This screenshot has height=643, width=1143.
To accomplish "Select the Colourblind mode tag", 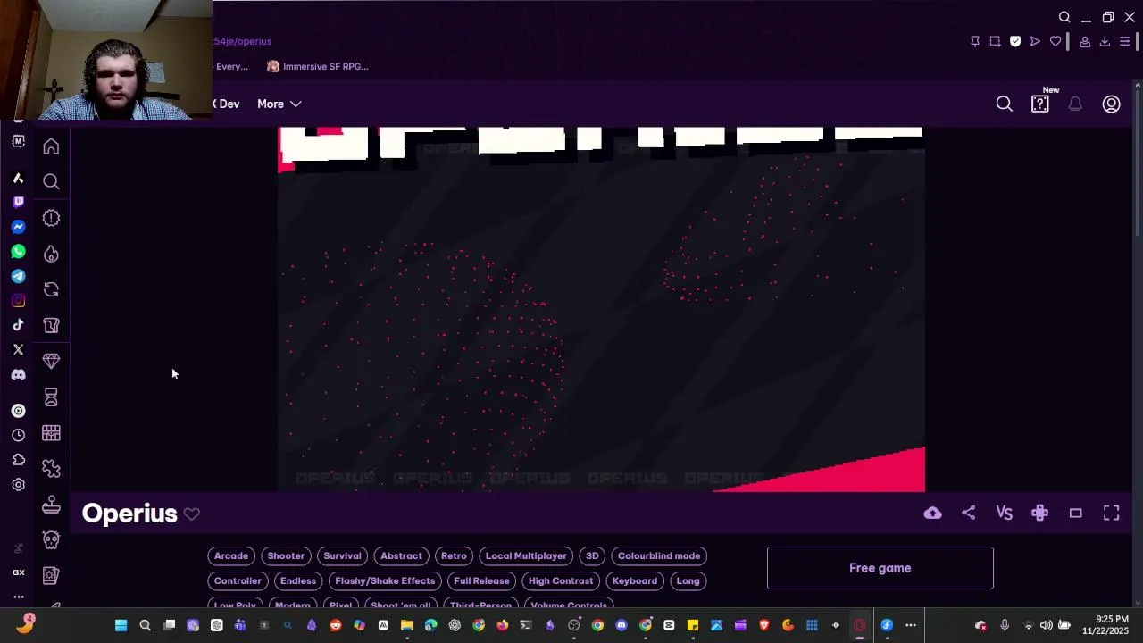I will 659,555.
